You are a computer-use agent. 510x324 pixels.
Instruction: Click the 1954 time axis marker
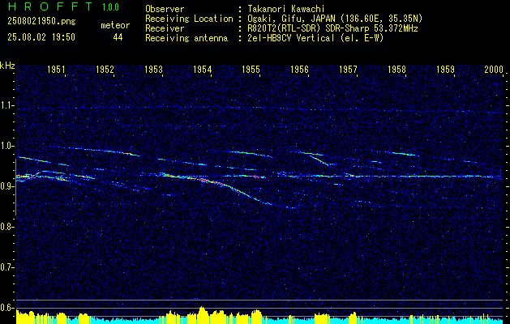click(202, 69)
